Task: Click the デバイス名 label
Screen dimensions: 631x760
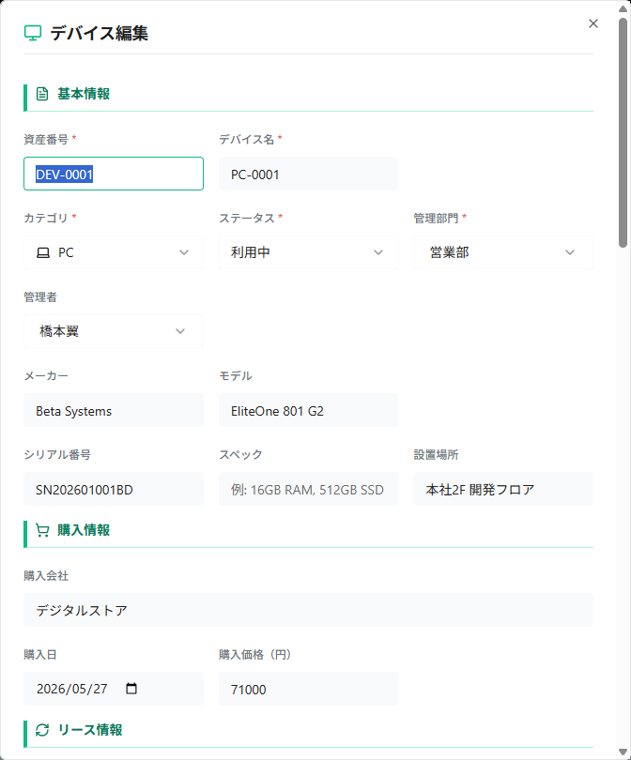Action: [x=246, y=140]
